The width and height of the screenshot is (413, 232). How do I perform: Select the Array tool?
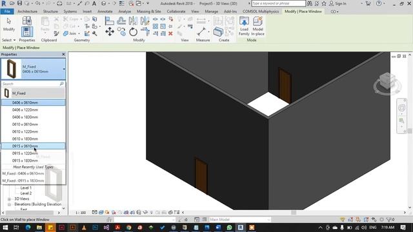pyautogui.click(x=156, y=26)
